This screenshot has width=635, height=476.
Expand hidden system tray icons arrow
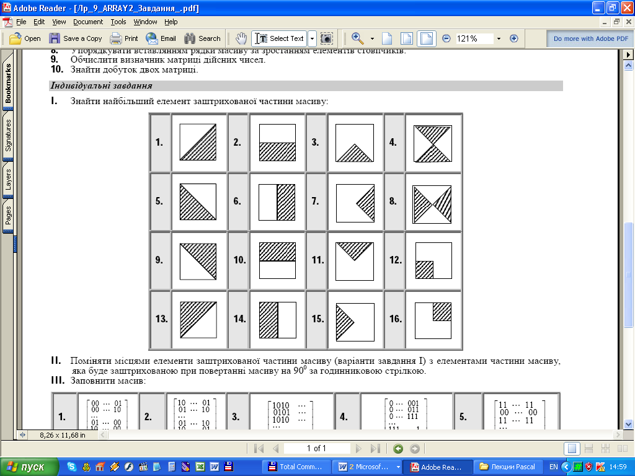566,467
